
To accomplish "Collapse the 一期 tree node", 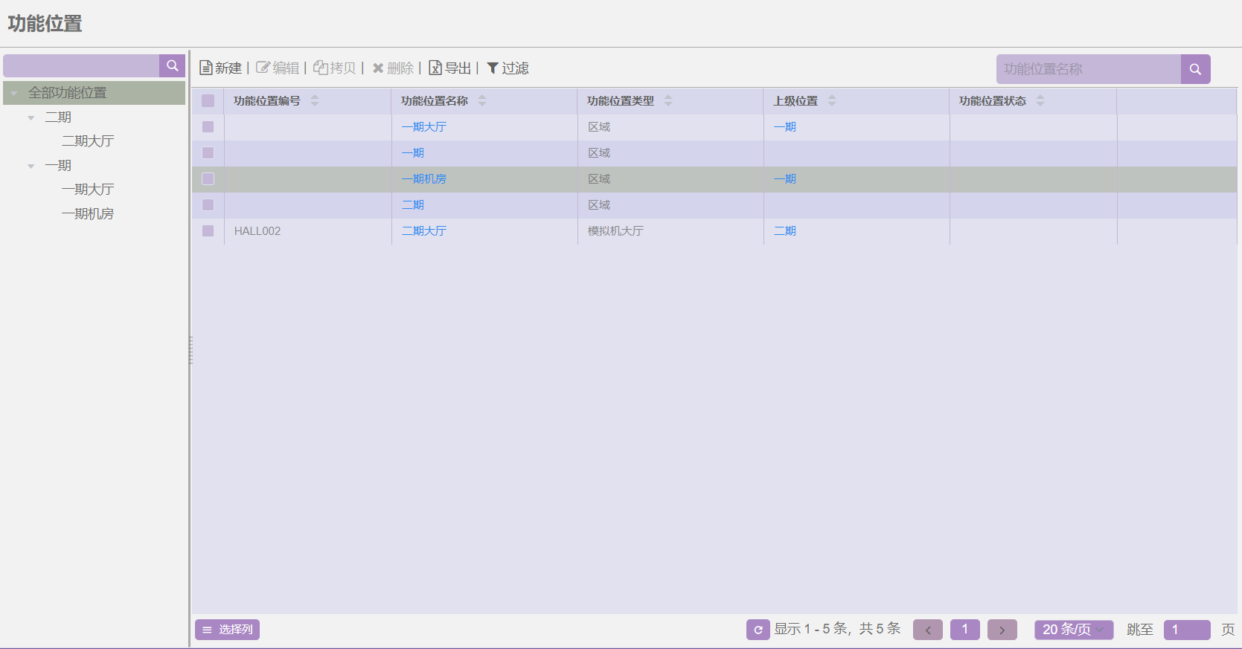I will click(x=31, y=166).
